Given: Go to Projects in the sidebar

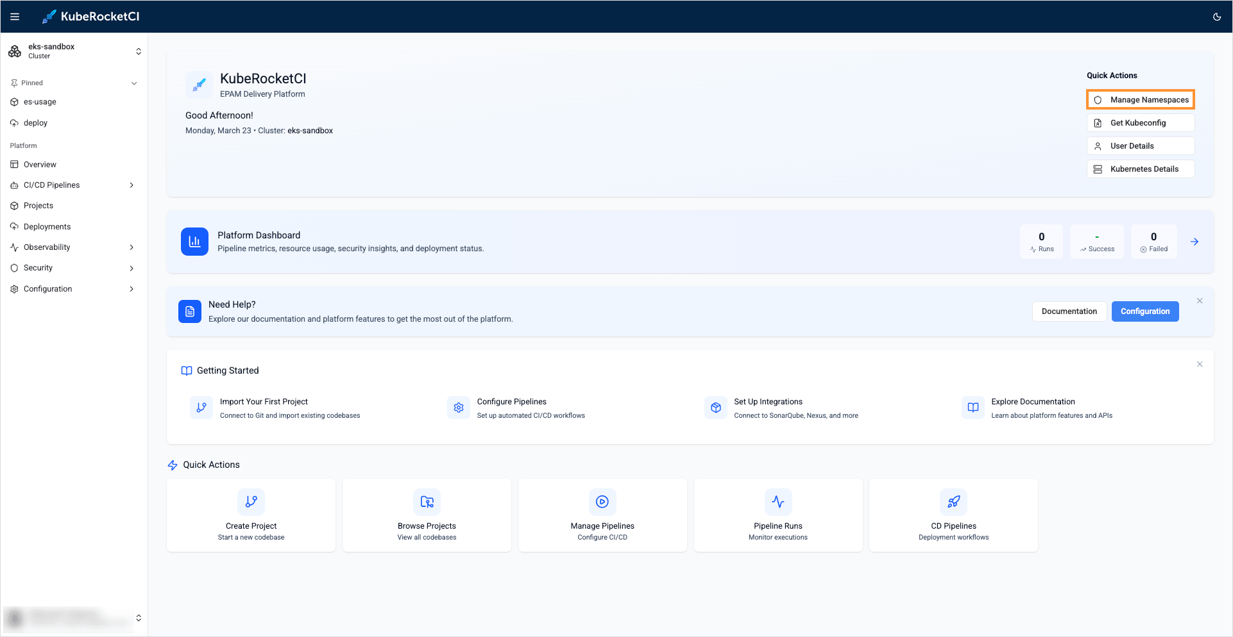Looking at the screenshot, I should point(38,206).
